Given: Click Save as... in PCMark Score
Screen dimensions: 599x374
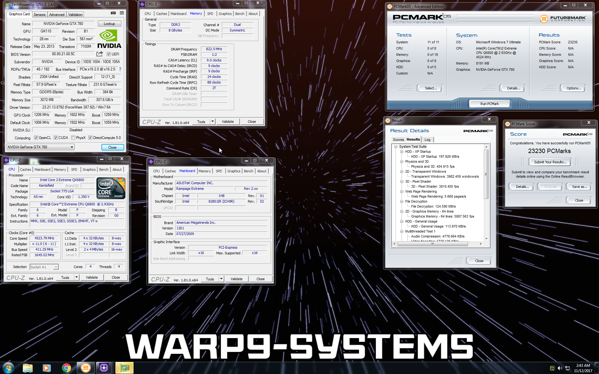Looking at the screenshot, I should pyautogui.click(x=579, y=187).
